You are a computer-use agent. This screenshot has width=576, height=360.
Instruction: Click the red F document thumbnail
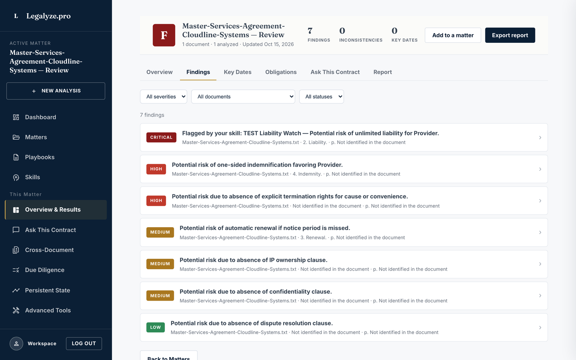pos(164,35)
